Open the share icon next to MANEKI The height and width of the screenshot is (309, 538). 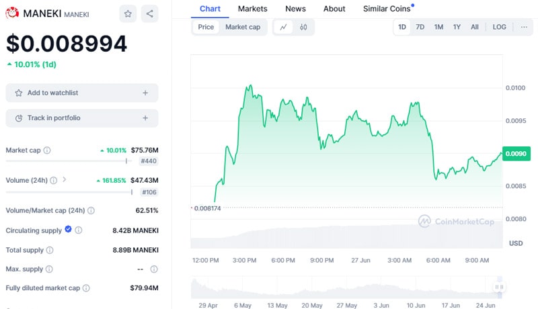pyautogui.click(x=149, y=13)
